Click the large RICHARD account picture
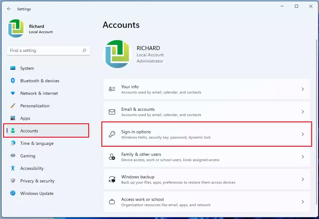The width and height of the screenshot is (319, 219). (117, 54)
